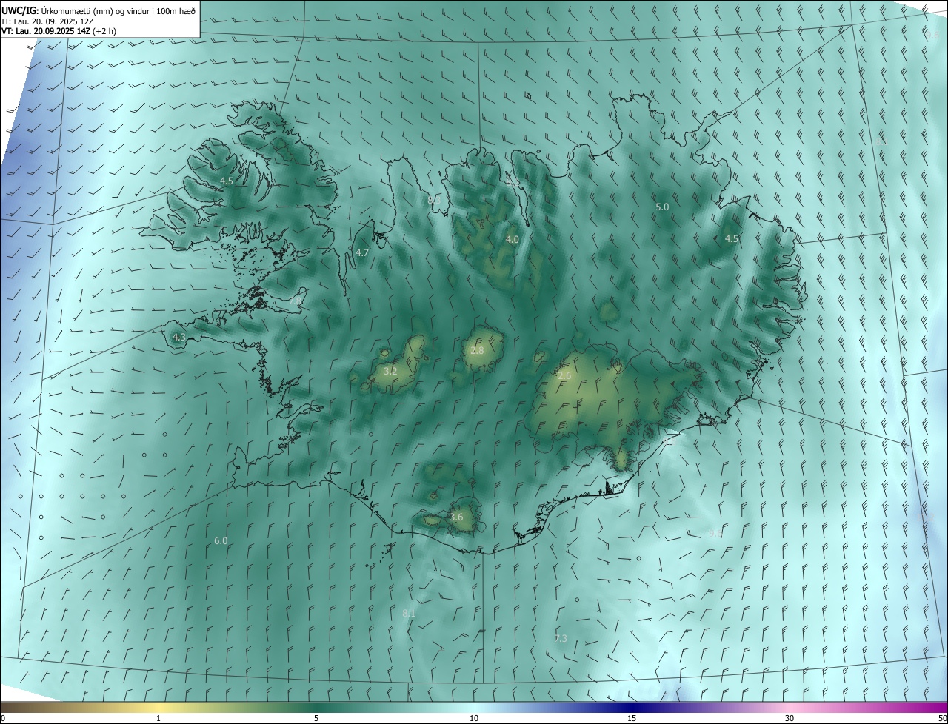
Task: Click the colorbar tick label "10"
Action: (474, 719)
